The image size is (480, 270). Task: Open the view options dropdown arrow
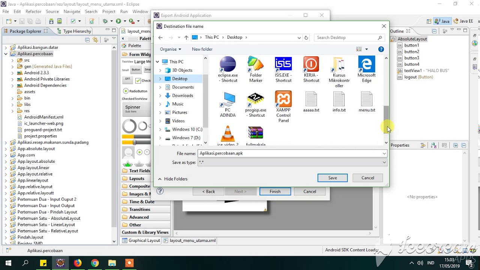pos(366,49)
